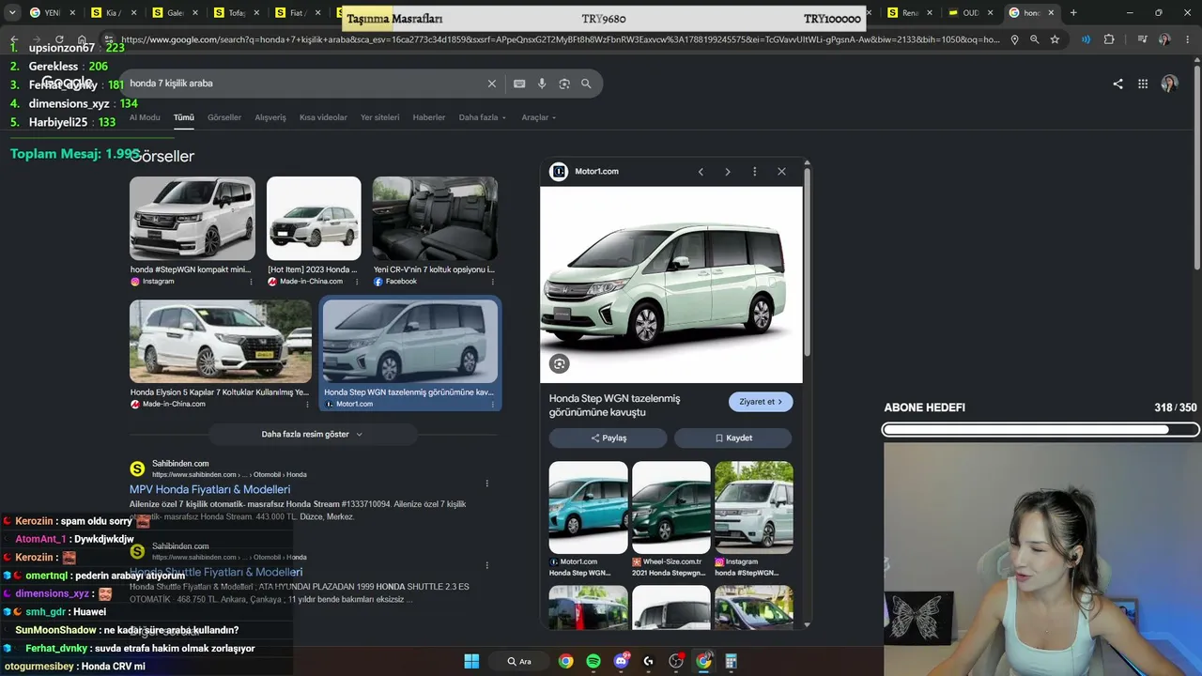Open the tab search dropdown
Viewport: 1202px width, 676px height.
click(12, 12)
